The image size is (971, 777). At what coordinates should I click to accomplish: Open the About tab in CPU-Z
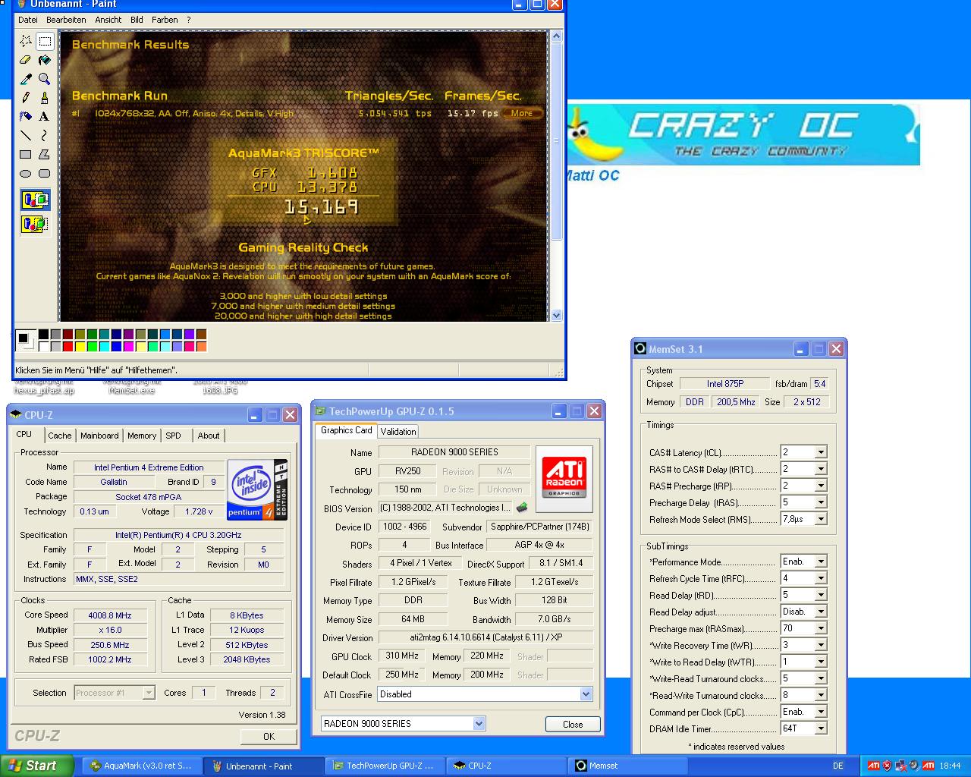click(209, 436)
